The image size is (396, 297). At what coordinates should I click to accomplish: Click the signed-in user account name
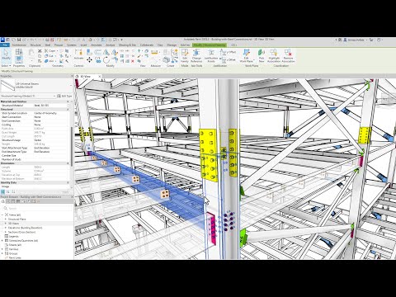[356, 40]
